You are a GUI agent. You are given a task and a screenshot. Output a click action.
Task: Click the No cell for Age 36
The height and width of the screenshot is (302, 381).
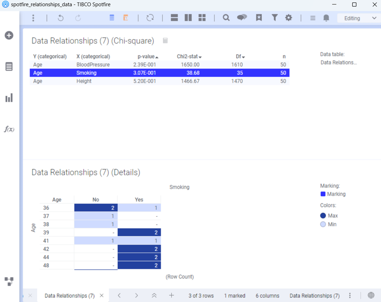tap(96, 208)
